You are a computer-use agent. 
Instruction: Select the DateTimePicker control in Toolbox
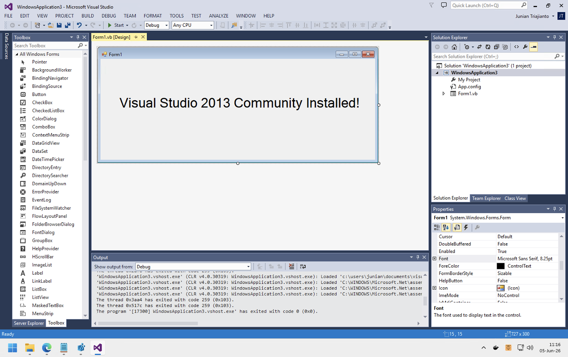(48, 159)
